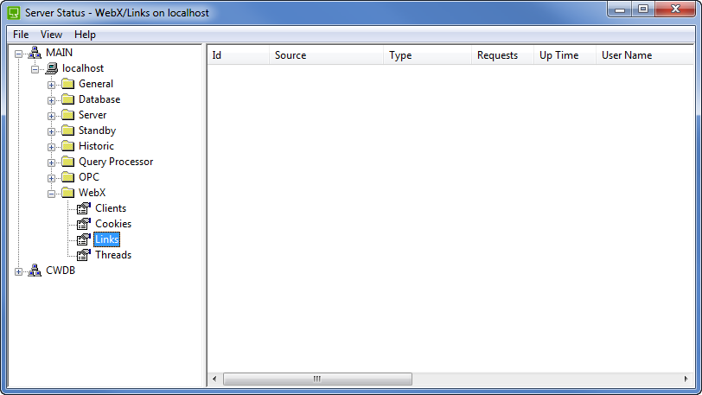
Task: Click the Threads status page icon
Action: click(84, 255)
